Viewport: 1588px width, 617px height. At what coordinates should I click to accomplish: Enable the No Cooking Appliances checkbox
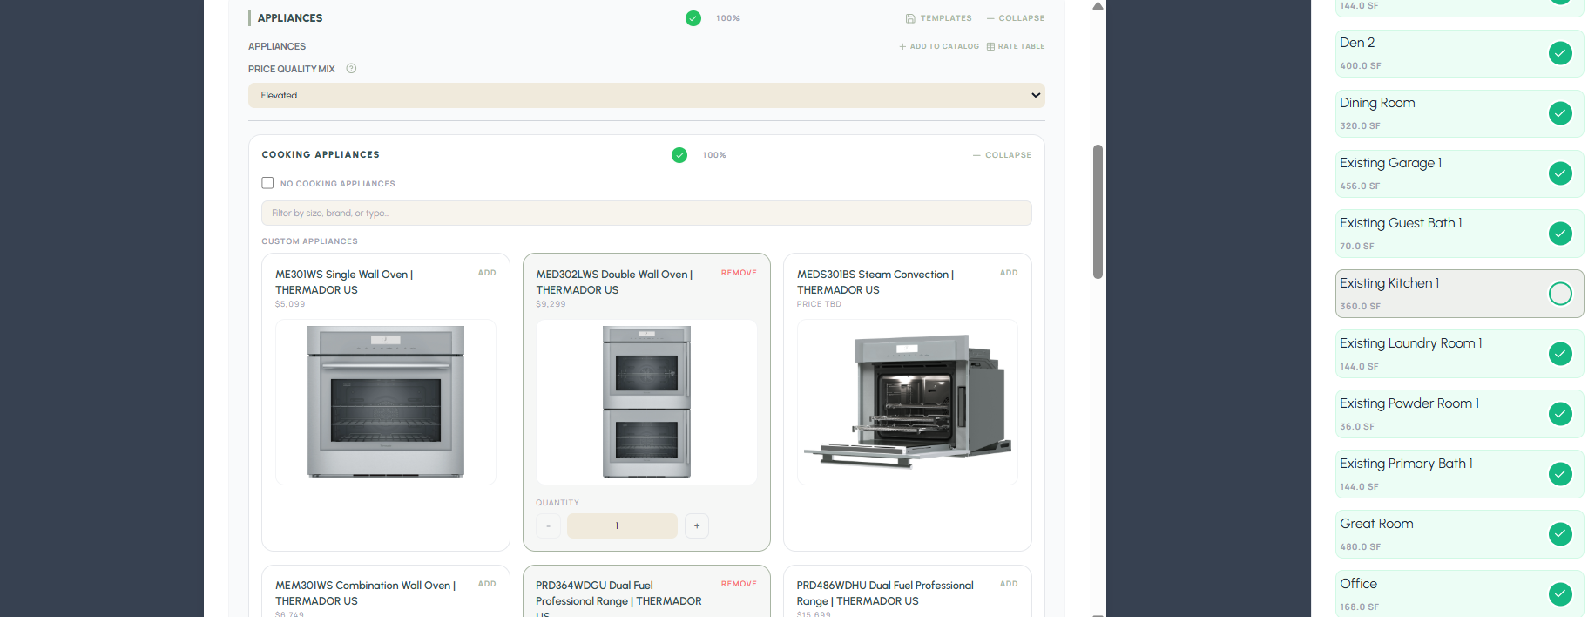pyautogui.click(x=268, y=183)
